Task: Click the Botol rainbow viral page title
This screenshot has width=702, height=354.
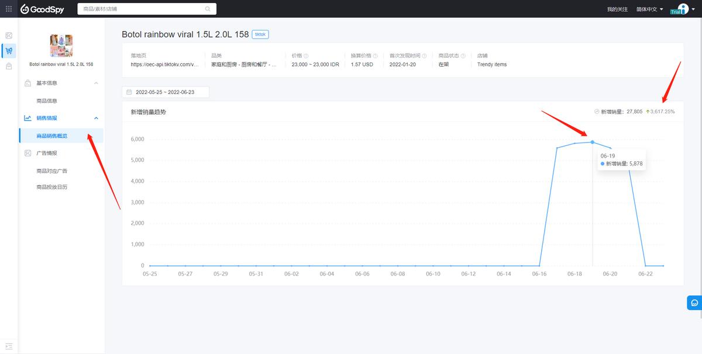Action: [x=185, y=34]
